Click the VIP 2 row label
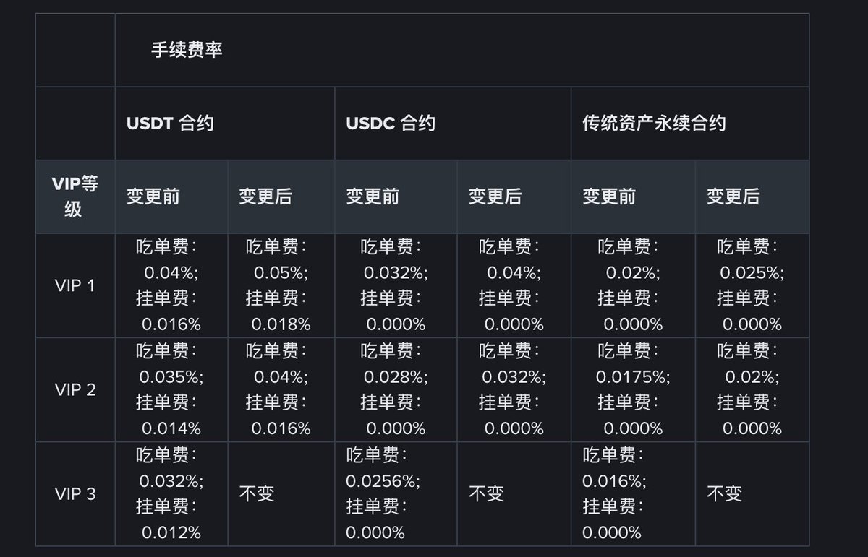868x557 pixels. pyautogui.click(x=75, y=390)
